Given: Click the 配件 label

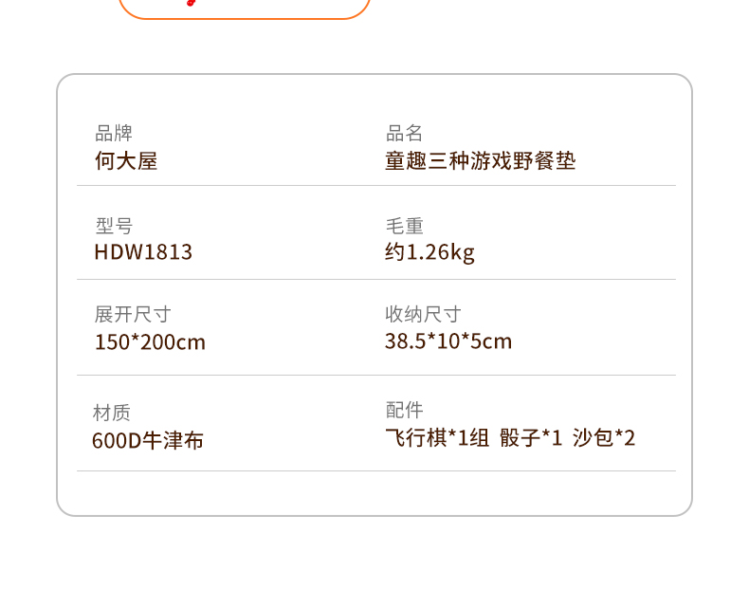Looking at the screenshot, I should [404, 410].
